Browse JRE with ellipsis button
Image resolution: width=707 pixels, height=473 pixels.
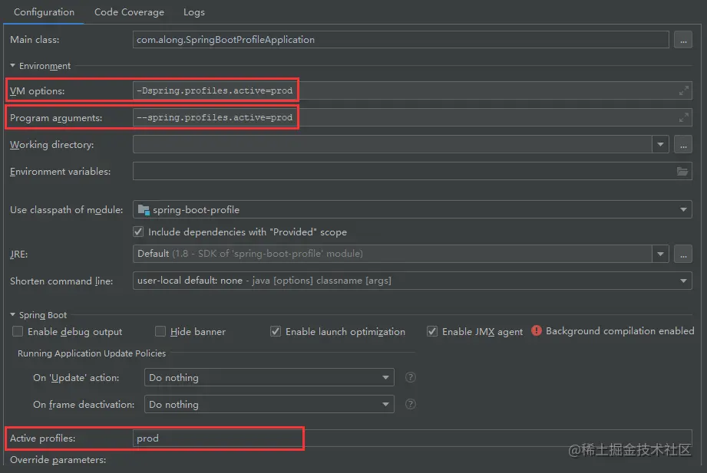click(x=683, y=254)
